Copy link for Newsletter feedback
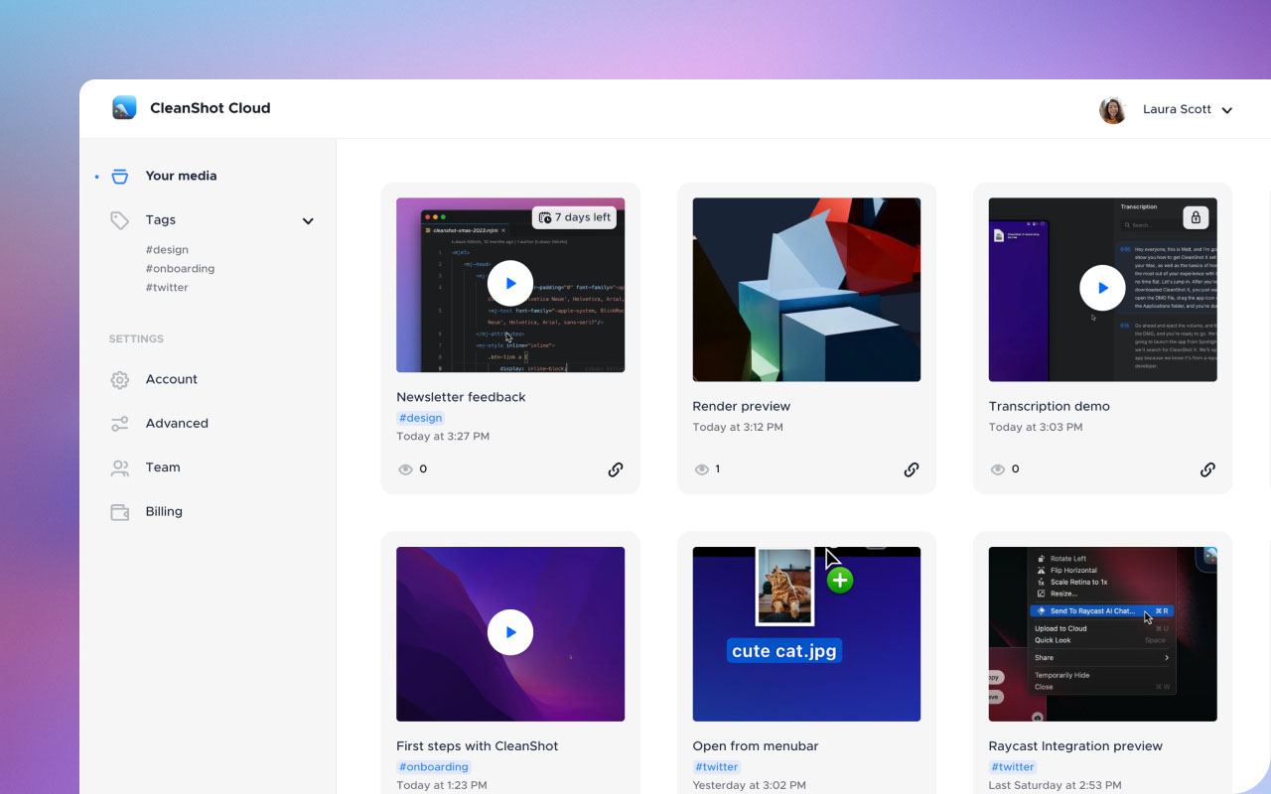This screenshot has width=1271, height=794. pos(616,469)
